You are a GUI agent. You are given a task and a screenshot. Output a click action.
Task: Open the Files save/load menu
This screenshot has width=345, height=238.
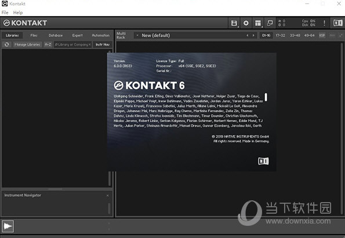pos(234,23)
